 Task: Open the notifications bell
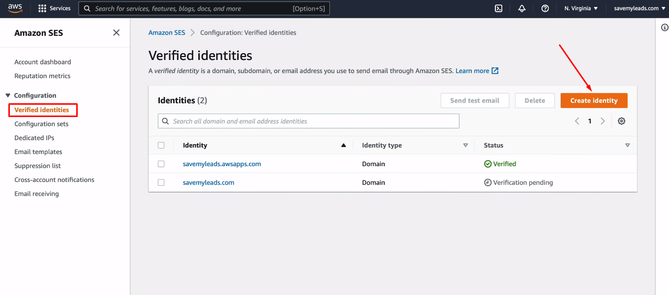[x=522, y=8]
